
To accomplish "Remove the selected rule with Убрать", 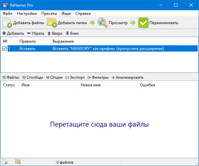I will (36, 33).
